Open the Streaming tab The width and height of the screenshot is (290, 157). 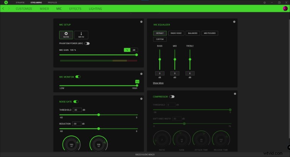pyautogui.click(x=36, y=3)
